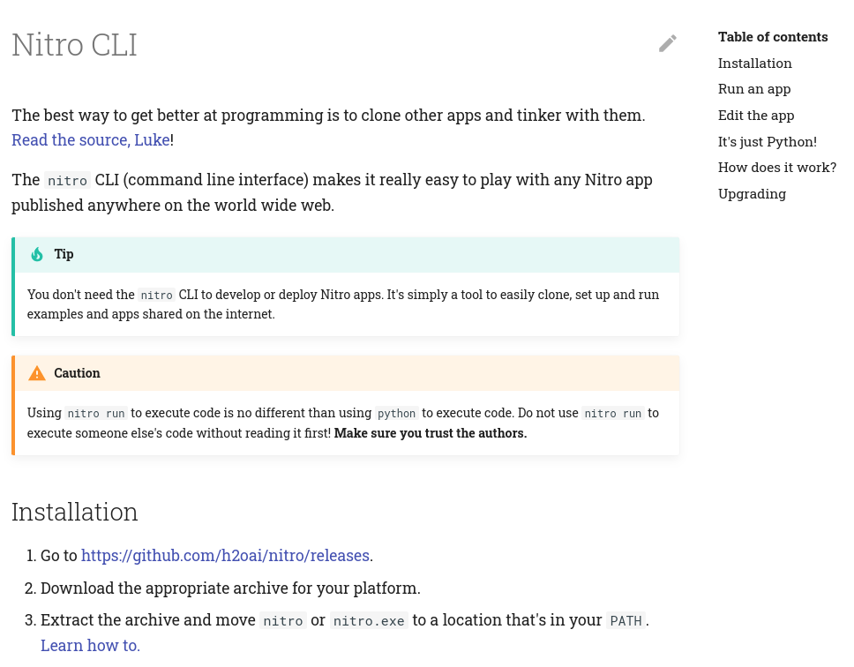Click the "Table of contents" heading
This screenshot has height=667, width=854.
pos(773,36)
